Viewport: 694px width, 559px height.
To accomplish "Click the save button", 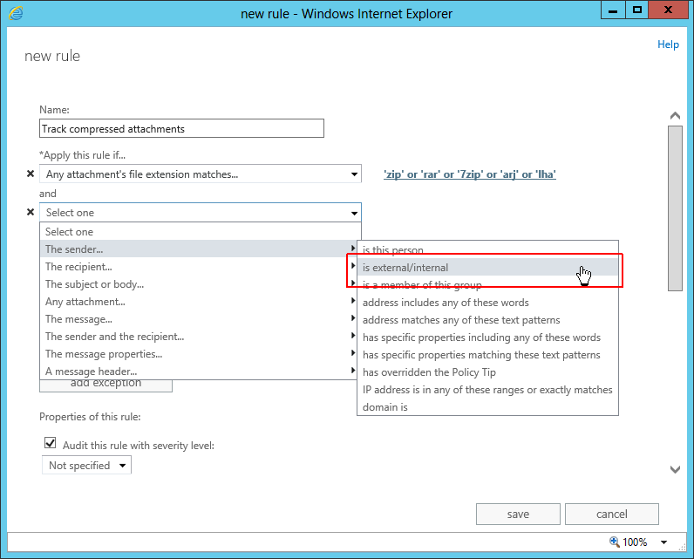I will (x=518, y=514).
